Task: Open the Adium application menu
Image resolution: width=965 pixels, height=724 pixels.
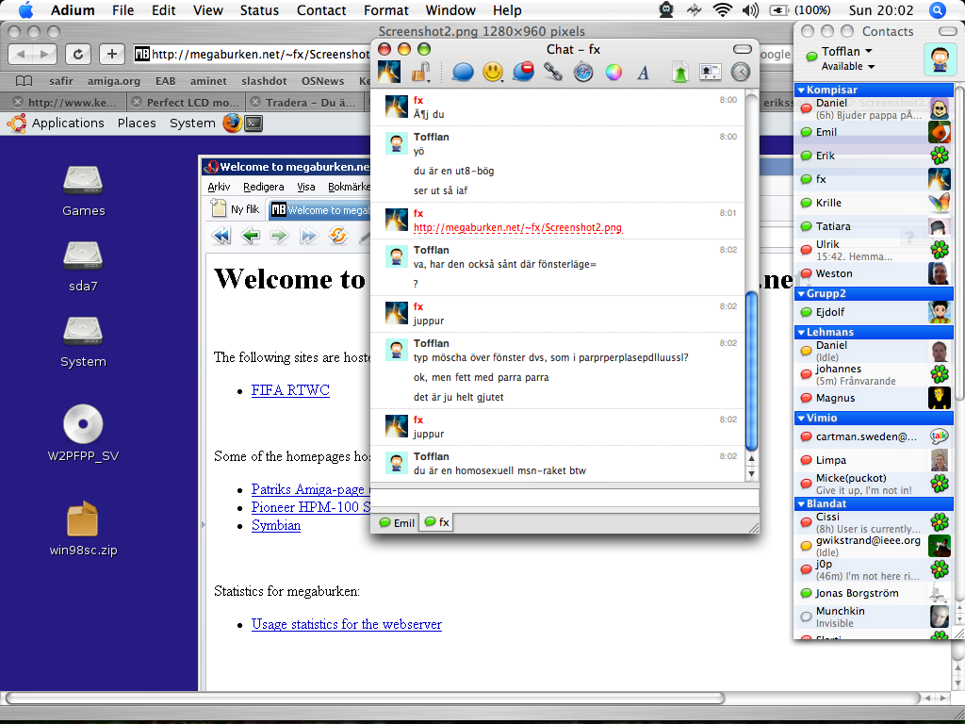Action: coord(73,10)
